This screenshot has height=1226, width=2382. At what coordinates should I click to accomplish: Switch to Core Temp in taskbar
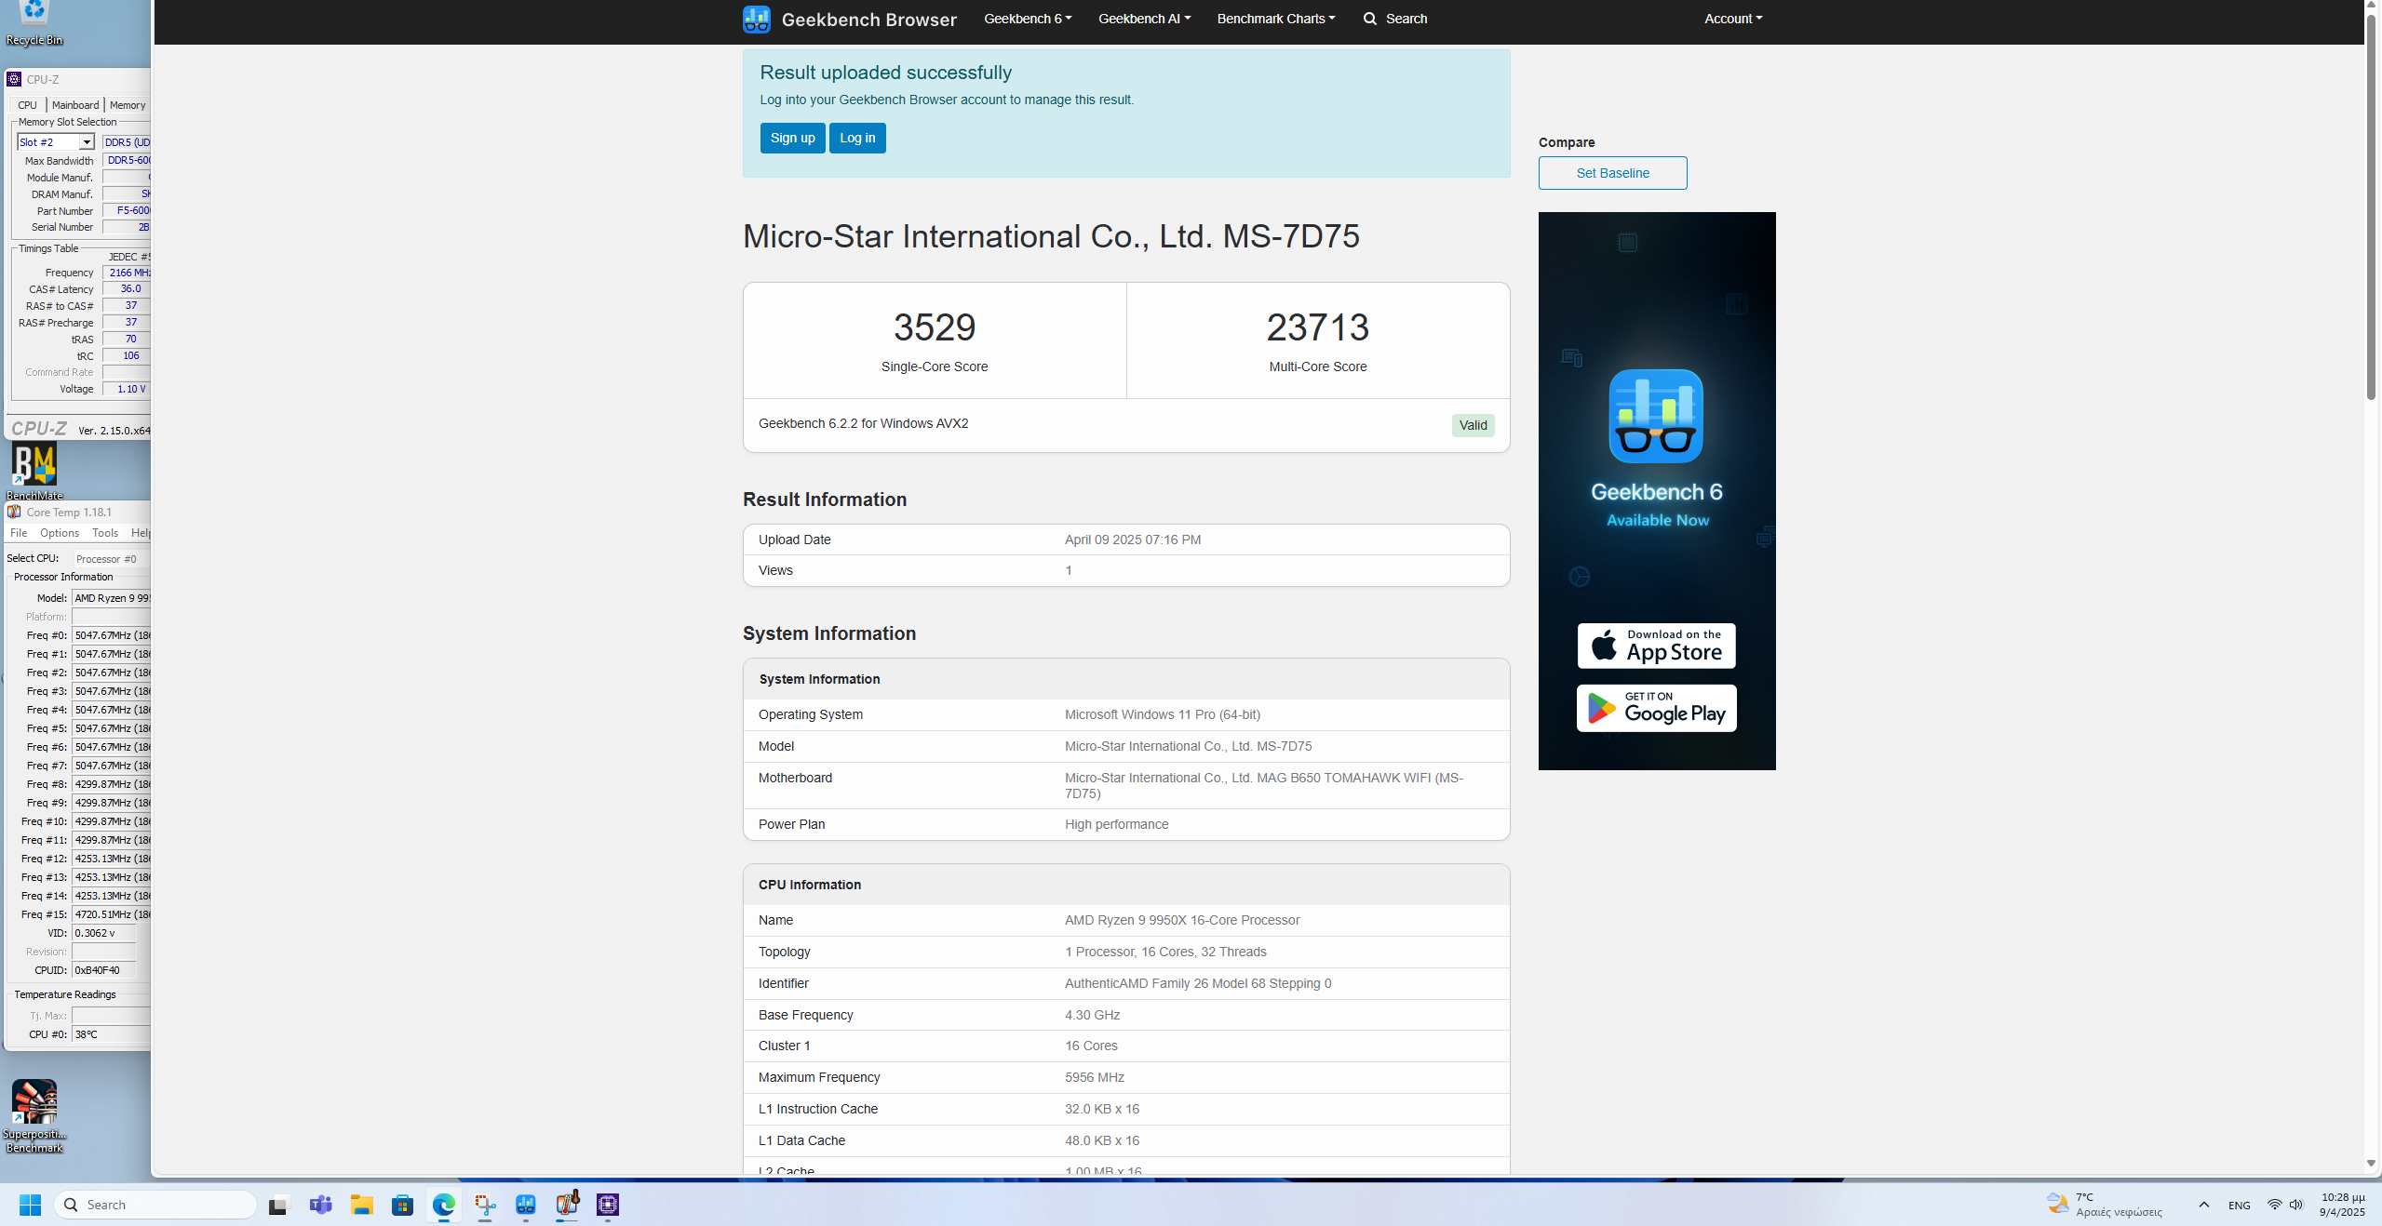[x=567, y=1205]
